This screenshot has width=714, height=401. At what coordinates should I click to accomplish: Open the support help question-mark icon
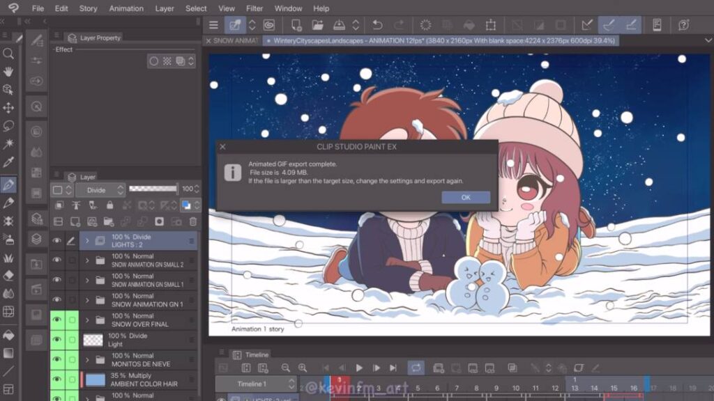click(x=683, y=25)
